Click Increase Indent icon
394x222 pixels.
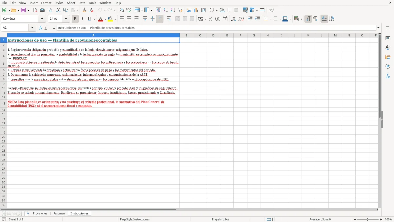(250, 19)
